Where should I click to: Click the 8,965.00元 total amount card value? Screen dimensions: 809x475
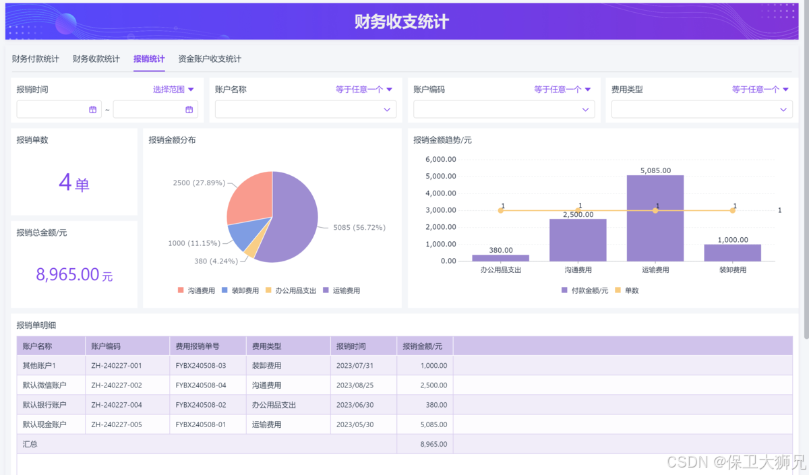pos(74,274)
